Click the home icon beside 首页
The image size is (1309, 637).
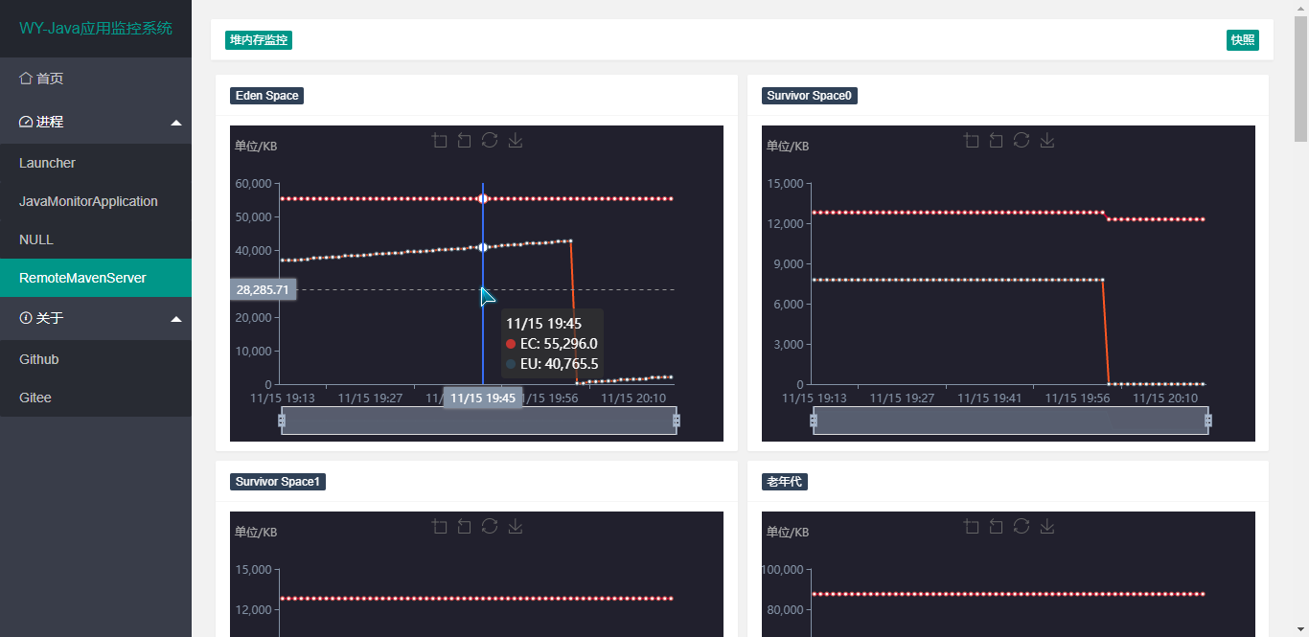click(26, 79)
